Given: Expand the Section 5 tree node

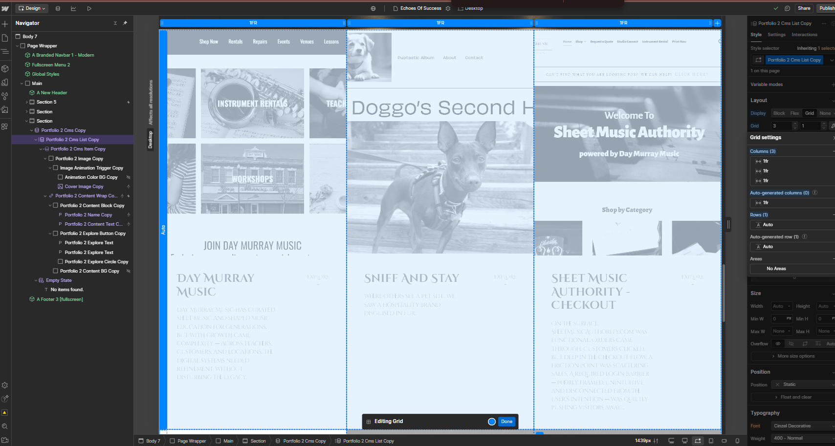Looking at the screenshot, I should (x=26, y=102).
